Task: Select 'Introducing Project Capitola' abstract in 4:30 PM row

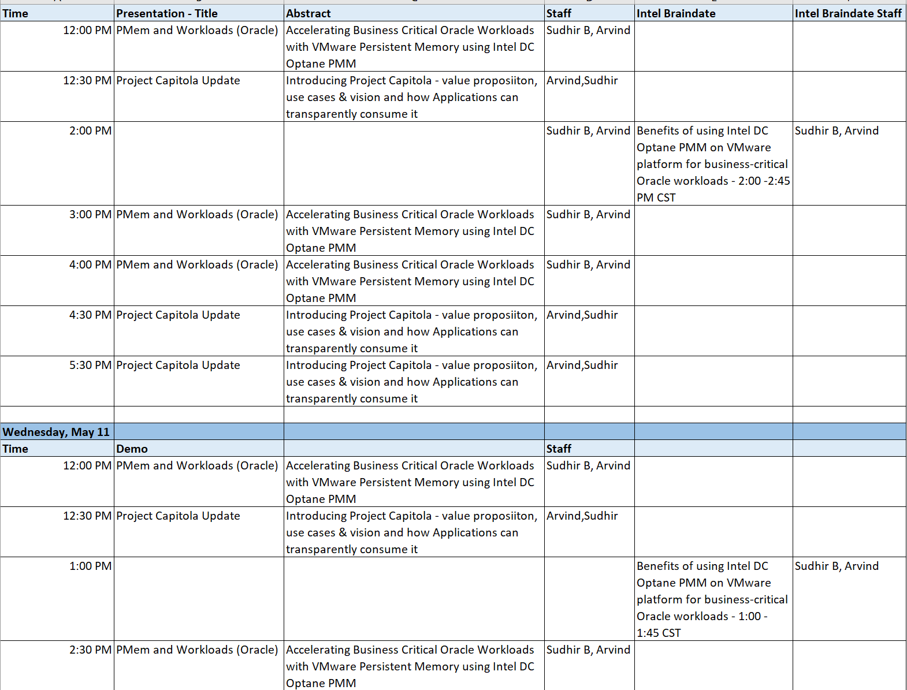Action: (414, 331)
